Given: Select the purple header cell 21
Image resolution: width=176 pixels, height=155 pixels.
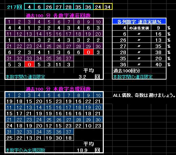Looking at the screenshot, I should 9,46.
